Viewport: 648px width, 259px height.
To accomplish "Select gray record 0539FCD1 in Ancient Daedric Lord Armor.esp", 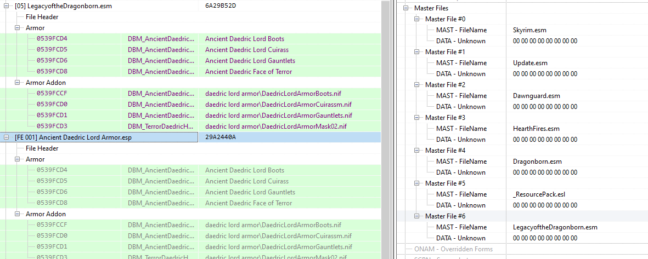I will point(52,247).
